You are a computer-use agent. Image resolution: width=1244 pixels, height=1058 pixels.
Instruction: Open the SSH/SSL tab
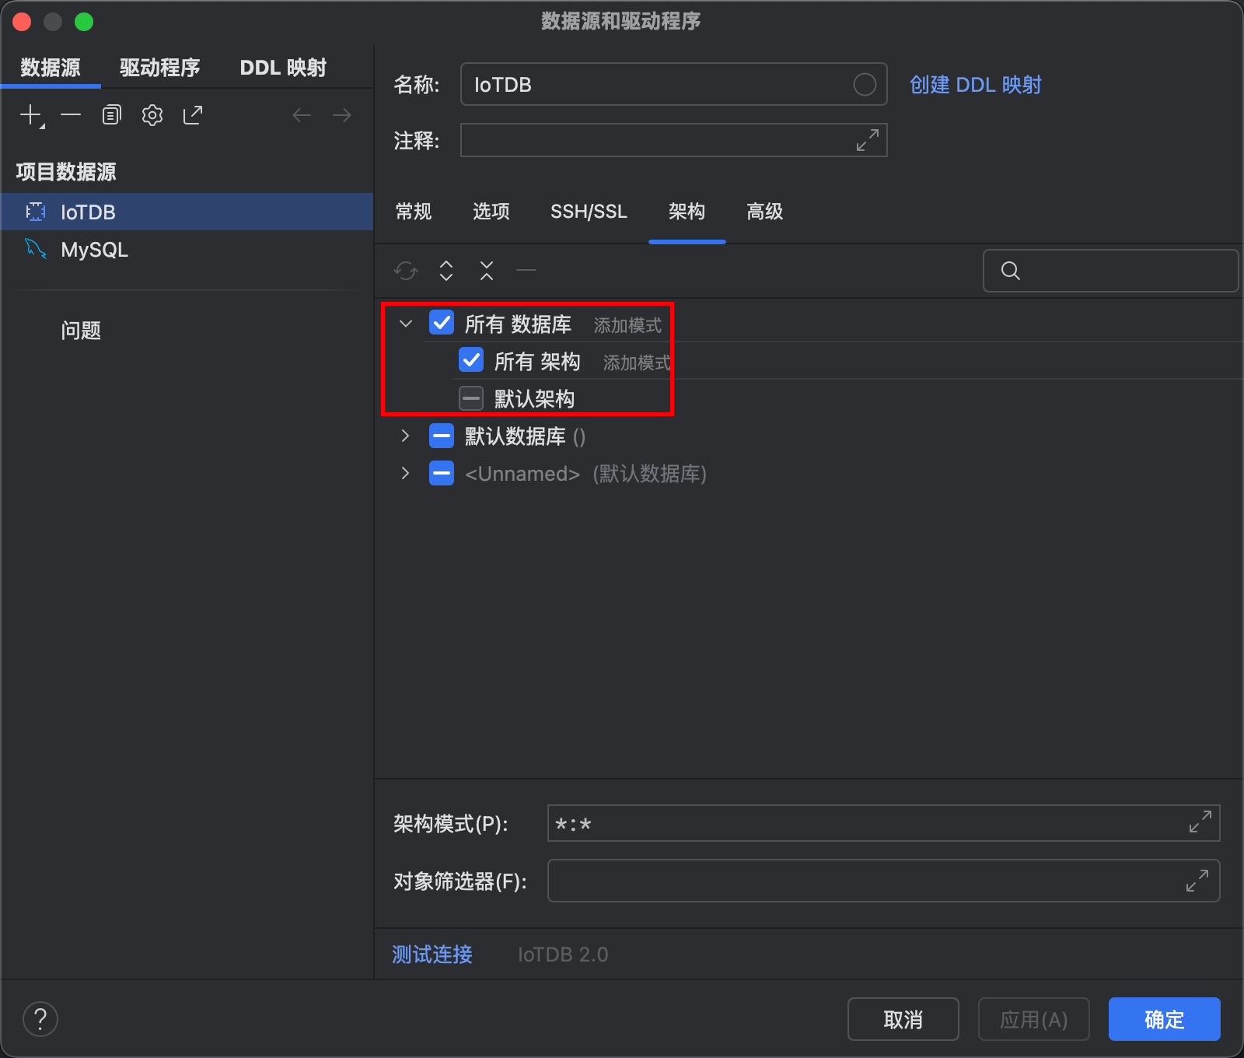click(589, 212)
